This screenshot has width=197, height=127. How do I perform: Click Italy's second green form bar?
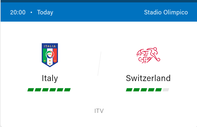click(38, 90)
